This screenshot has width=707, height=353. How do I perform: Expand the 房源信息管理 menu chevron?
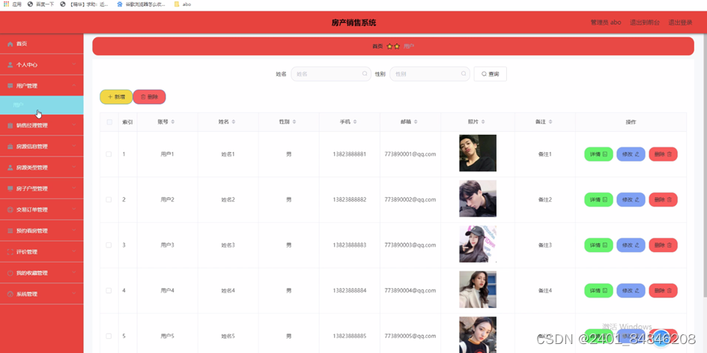(x=74, y=147)
